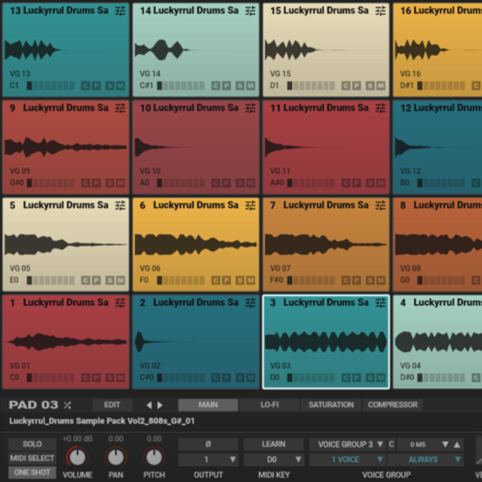This screenshot has width=482, height=482.
Task: Click the VOLUME knob
Action: [77, 457]
